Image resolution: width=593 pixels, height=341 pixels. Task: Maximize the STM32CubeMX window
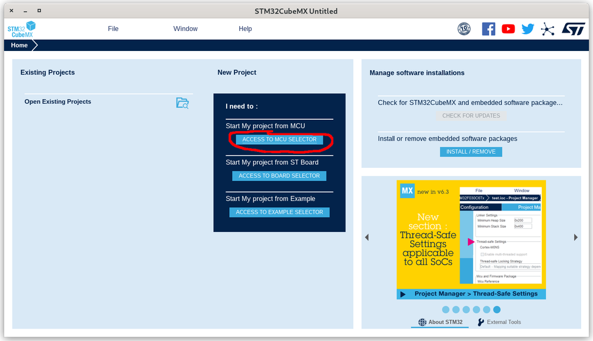click(39, 11)
